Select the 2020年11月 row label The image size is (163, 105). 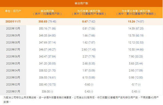pyautogui.click(x=13, y=21)
